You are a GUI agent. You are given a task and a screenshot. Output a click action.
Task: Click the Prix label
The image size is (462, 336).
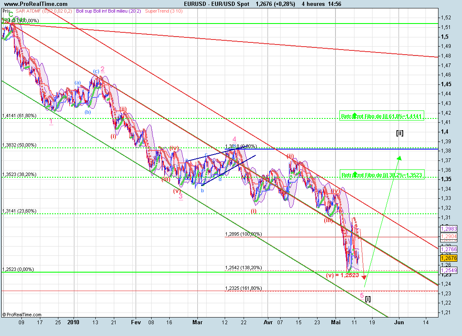[6, 11]
